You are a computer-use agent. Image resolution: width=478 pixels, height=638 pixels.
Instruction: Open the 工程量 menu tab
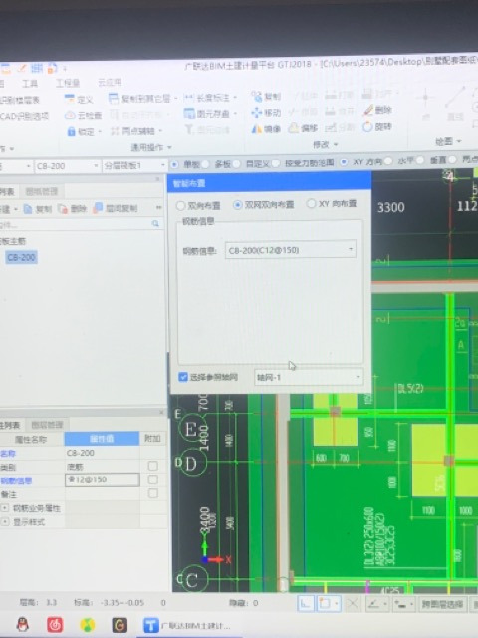(x=68, y=83)
